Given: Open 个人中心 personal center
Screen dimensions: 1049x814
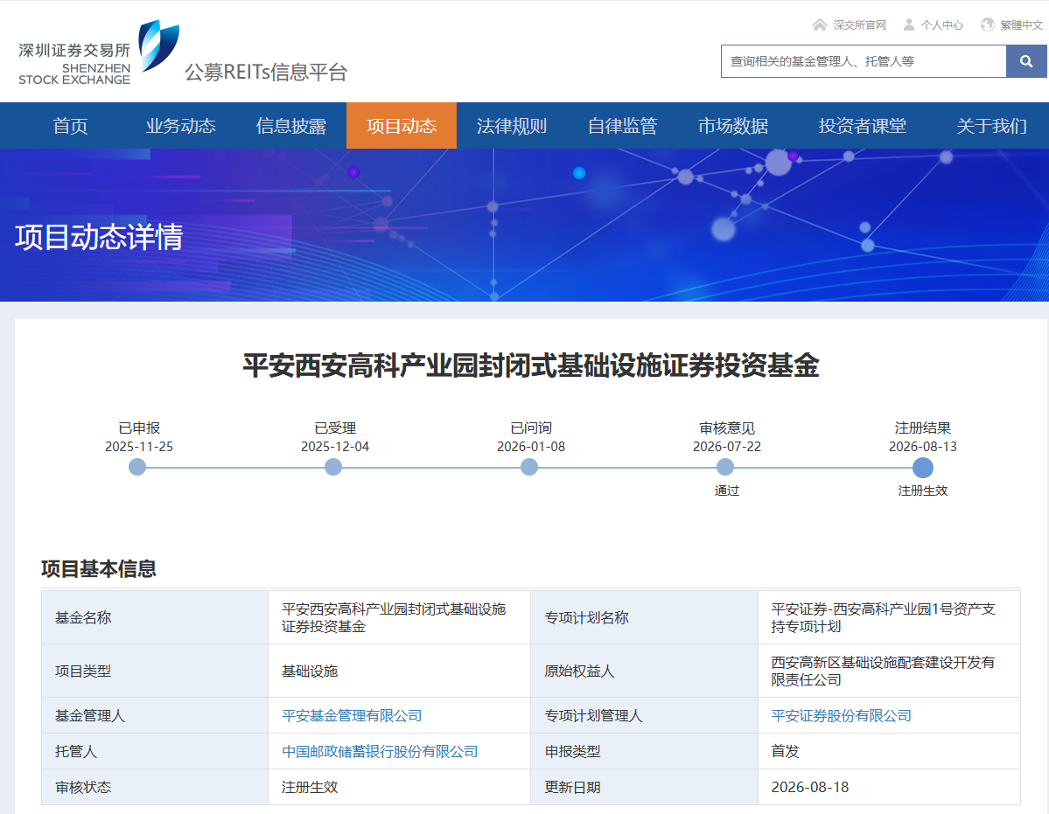Looking at the screenshot, I should tap(942, 24).
